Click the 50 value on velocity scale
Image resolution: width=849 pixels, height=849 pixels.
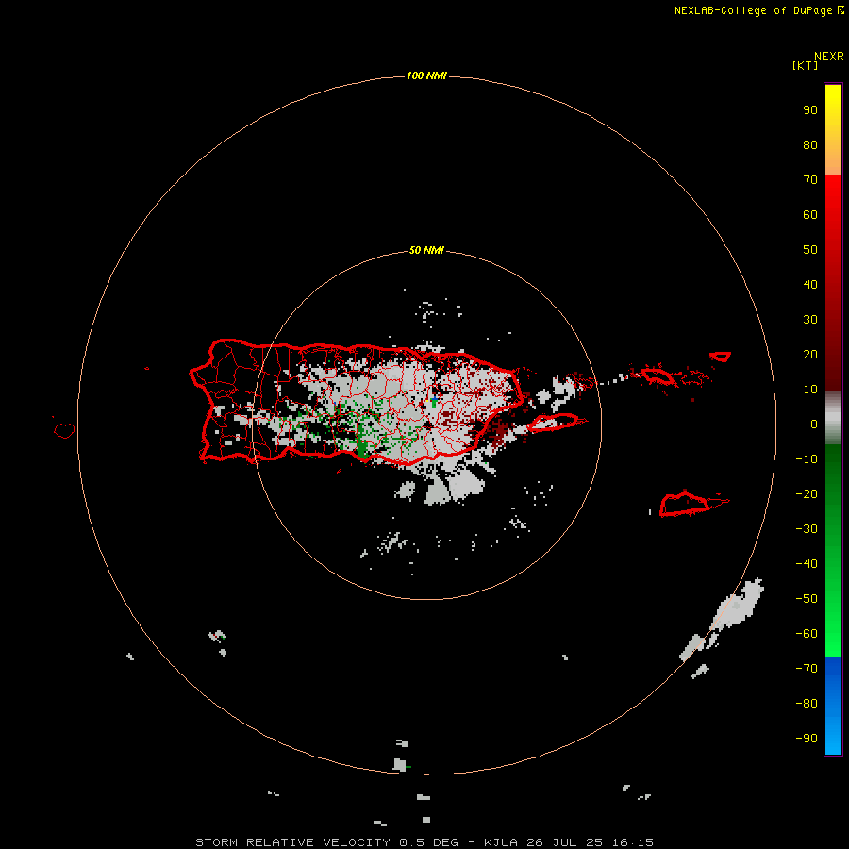(x=810, y=250)
